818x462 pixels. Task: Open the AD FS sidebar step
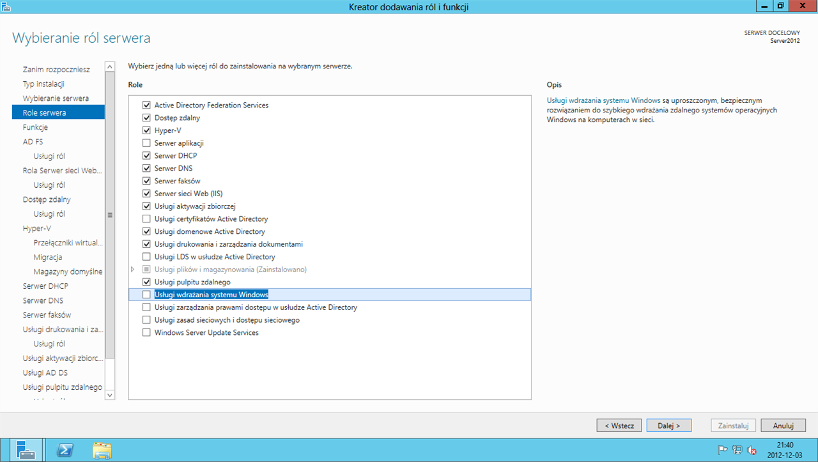(x=33, y=142)
